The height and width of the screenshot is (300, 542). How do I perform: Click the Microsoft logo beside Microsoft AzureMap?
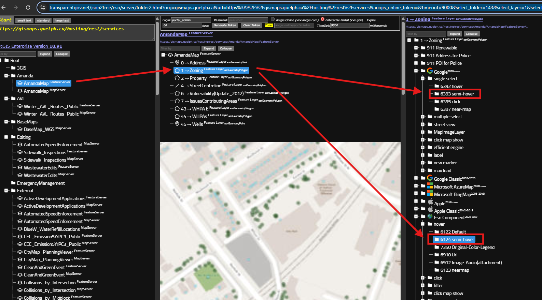430,186
